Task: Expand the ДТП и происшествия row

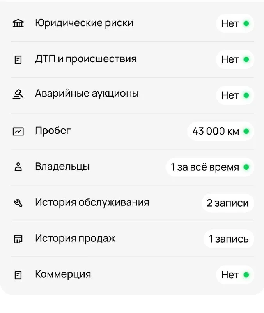Action: (x=132, y=59)
